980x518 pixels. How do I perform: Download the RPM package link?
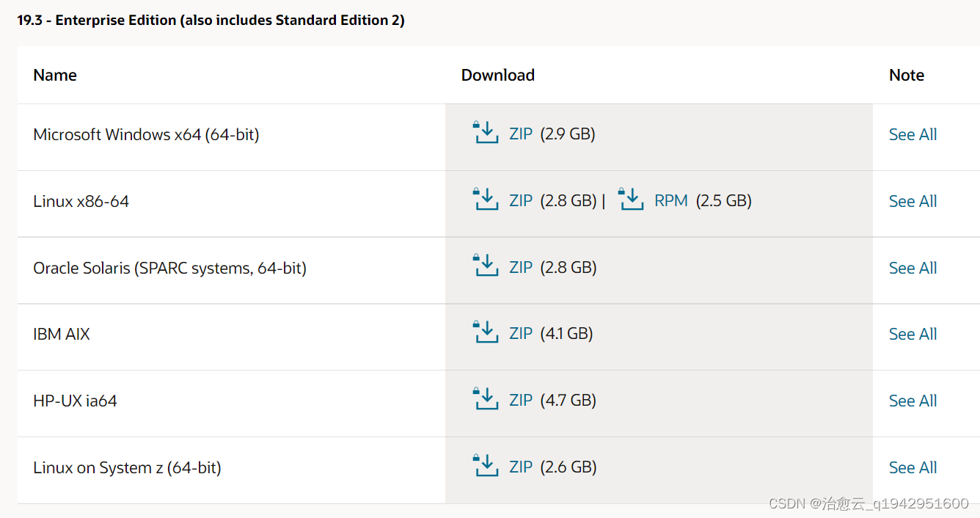pos(670,201)
